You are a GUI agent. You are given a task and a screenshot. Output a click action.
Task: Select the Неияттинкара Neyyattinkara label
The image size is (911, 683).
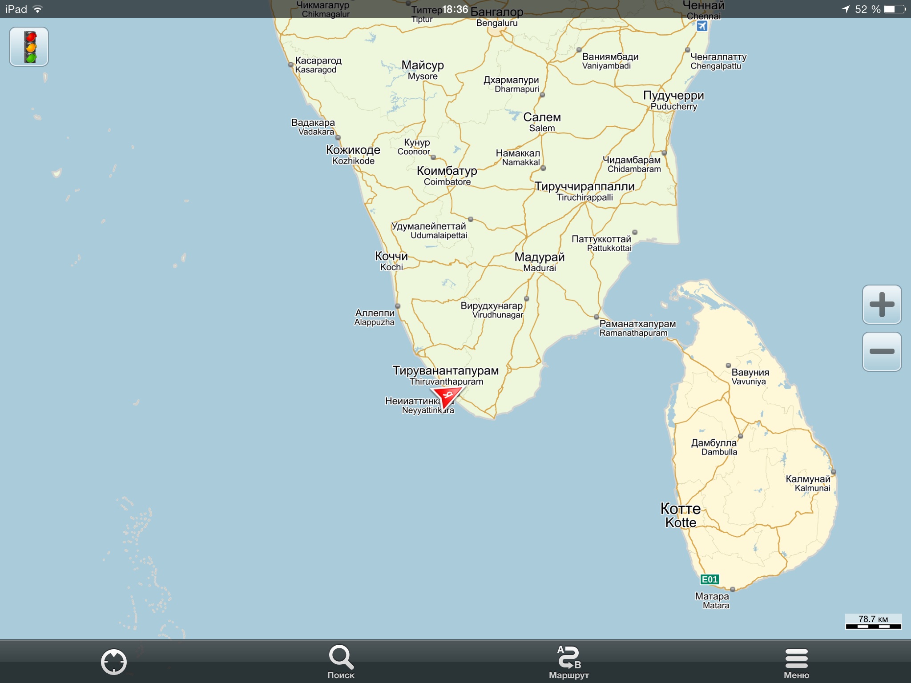coord(419,405)
